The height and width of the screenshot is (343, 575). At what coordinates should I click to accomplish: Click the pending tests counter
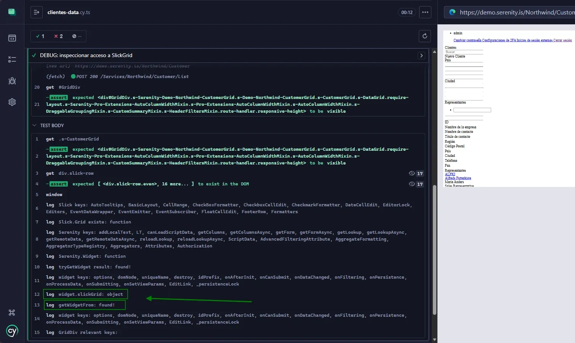tap(77, 36)
